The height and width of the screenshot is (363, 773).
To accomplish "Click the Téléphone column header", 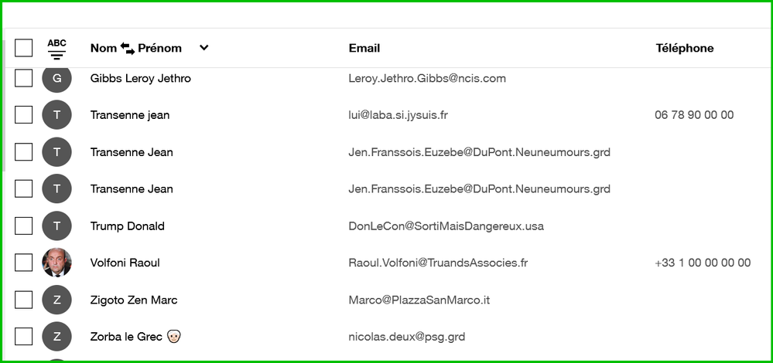I will 684,48.
